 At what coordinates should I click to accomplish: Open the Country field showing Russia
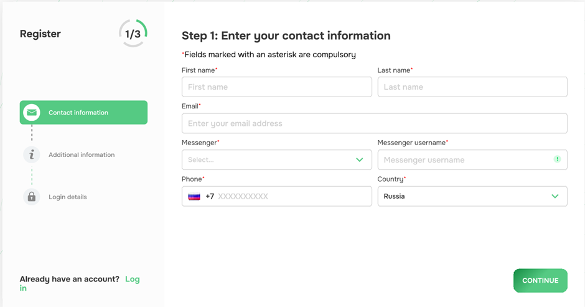[472, 196]
